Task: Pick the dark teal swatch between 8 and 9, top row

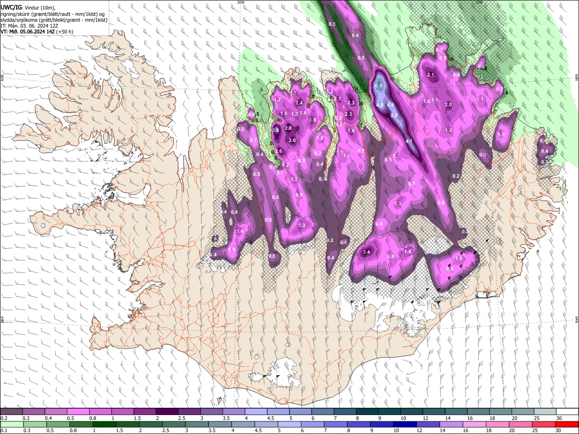Action: [366, 411]
